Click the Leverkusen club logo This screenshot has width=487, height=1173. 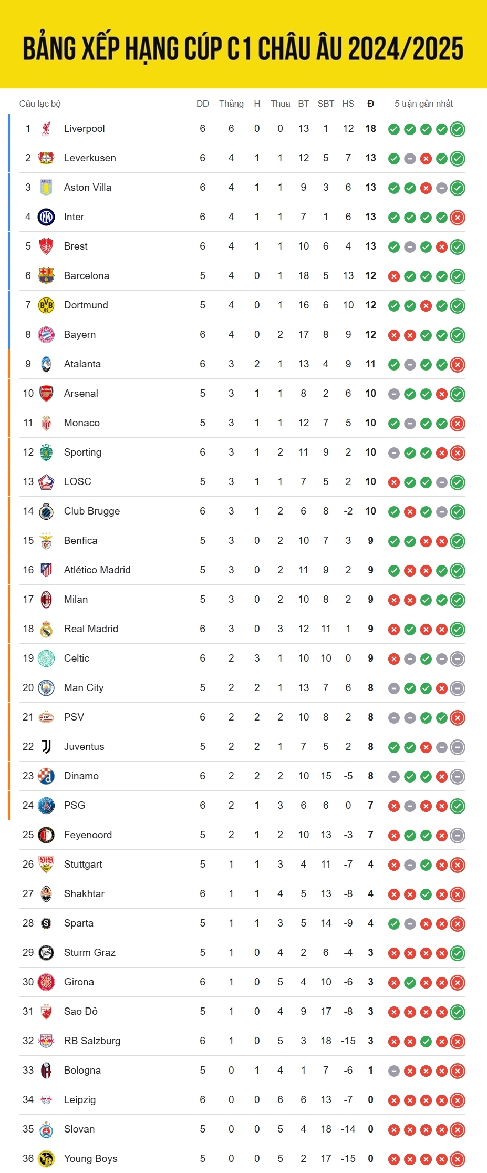coord(46,158)
